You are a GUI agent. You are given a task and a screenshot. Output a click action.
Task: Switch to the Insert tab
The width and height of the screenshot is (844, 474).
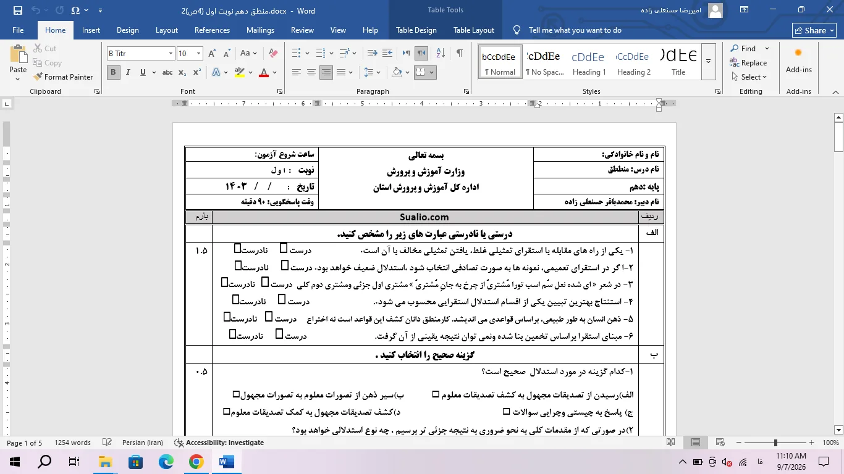[91, 30]
